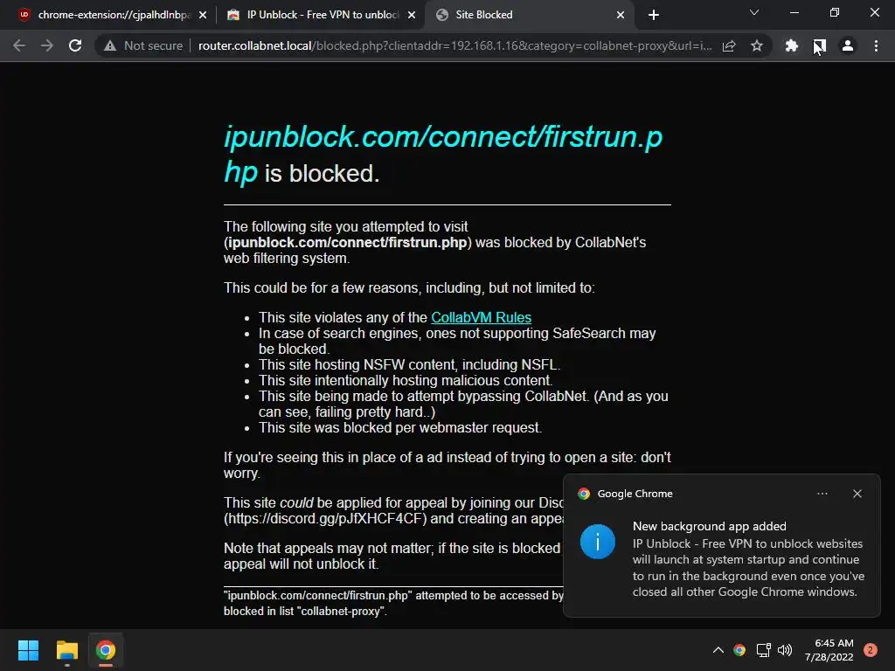Open the Extensions puzzle icon

[x=791, y=45]
